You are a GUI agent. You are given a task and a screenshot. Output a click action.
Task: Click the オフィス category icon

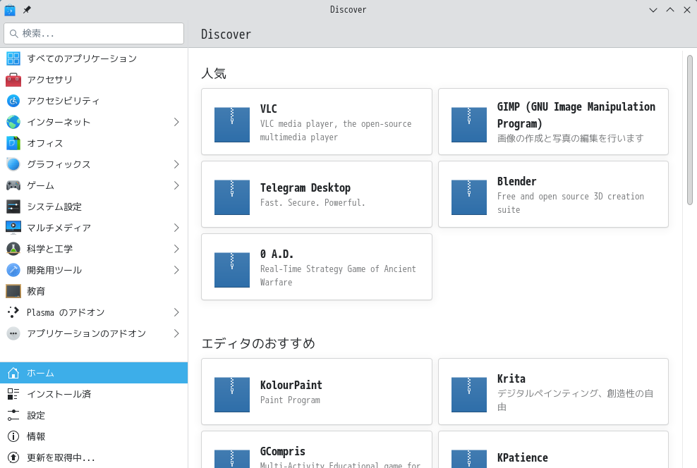pos(13,143)
